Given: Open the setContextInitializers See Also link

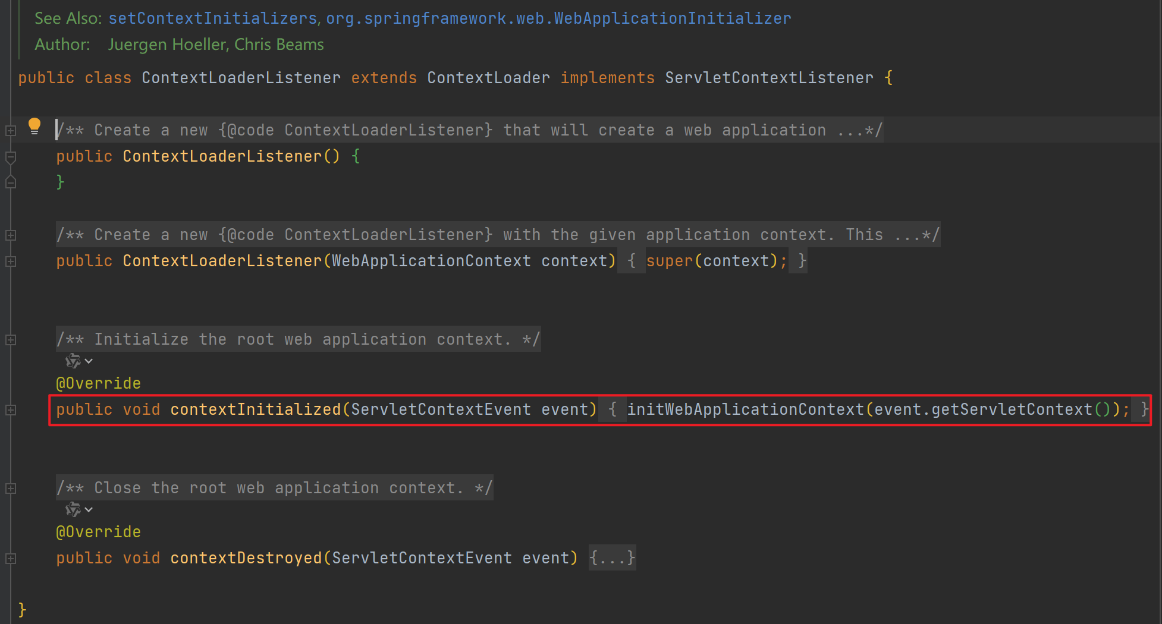Looking at the screenshot, I should pyautogui.click(x=213, y=18).
